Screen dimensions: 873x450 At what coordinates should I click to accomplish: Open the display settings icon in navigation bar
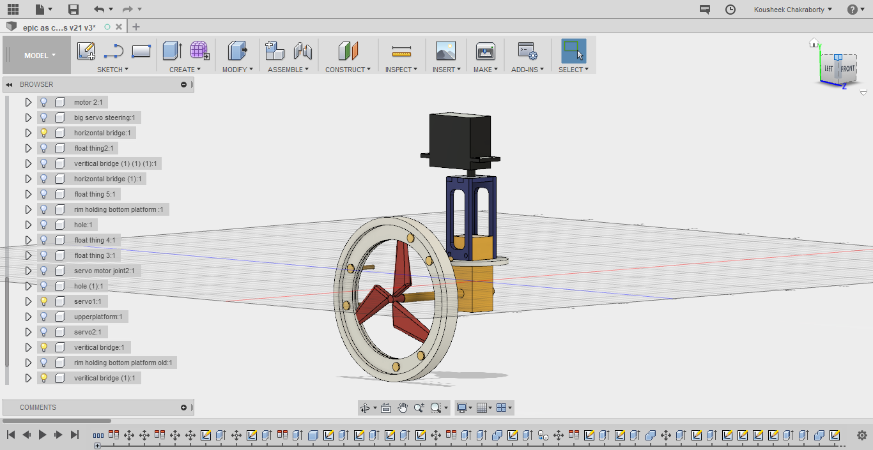[461, 407]
